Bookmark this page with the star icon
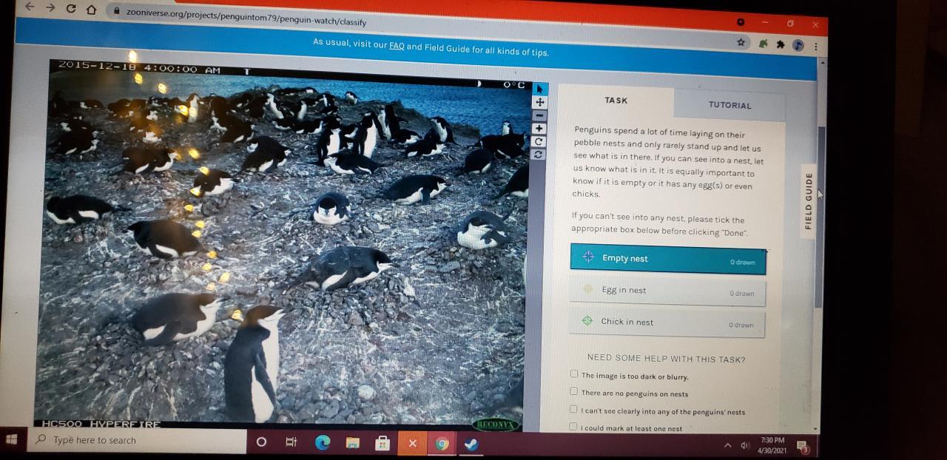The image size is (947, 460). pyautogui.click(x=741, y=42)
